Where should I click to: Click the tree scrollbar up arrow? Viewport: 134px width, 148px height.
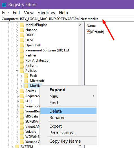pos(80,25)
